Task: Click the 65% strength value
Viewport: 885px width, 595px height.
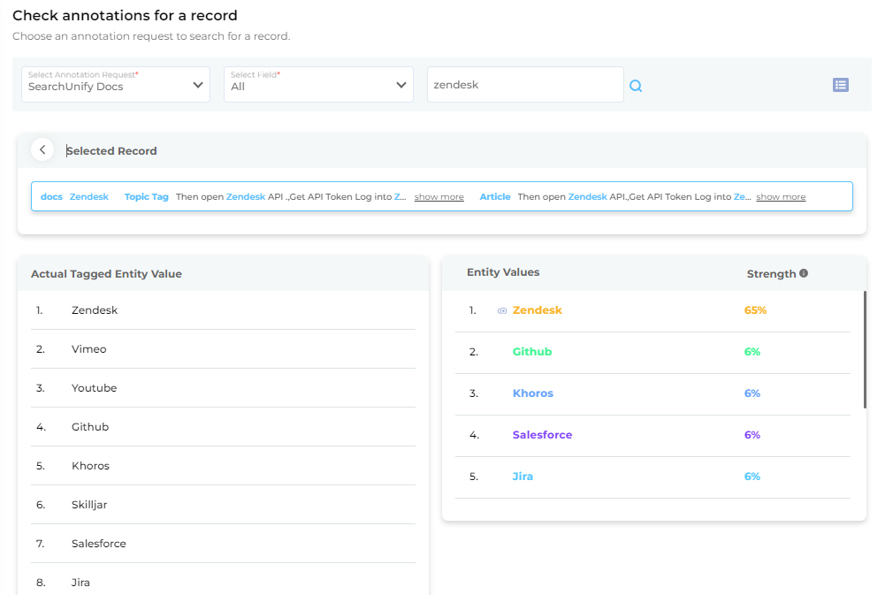Action: coord(755,310)
